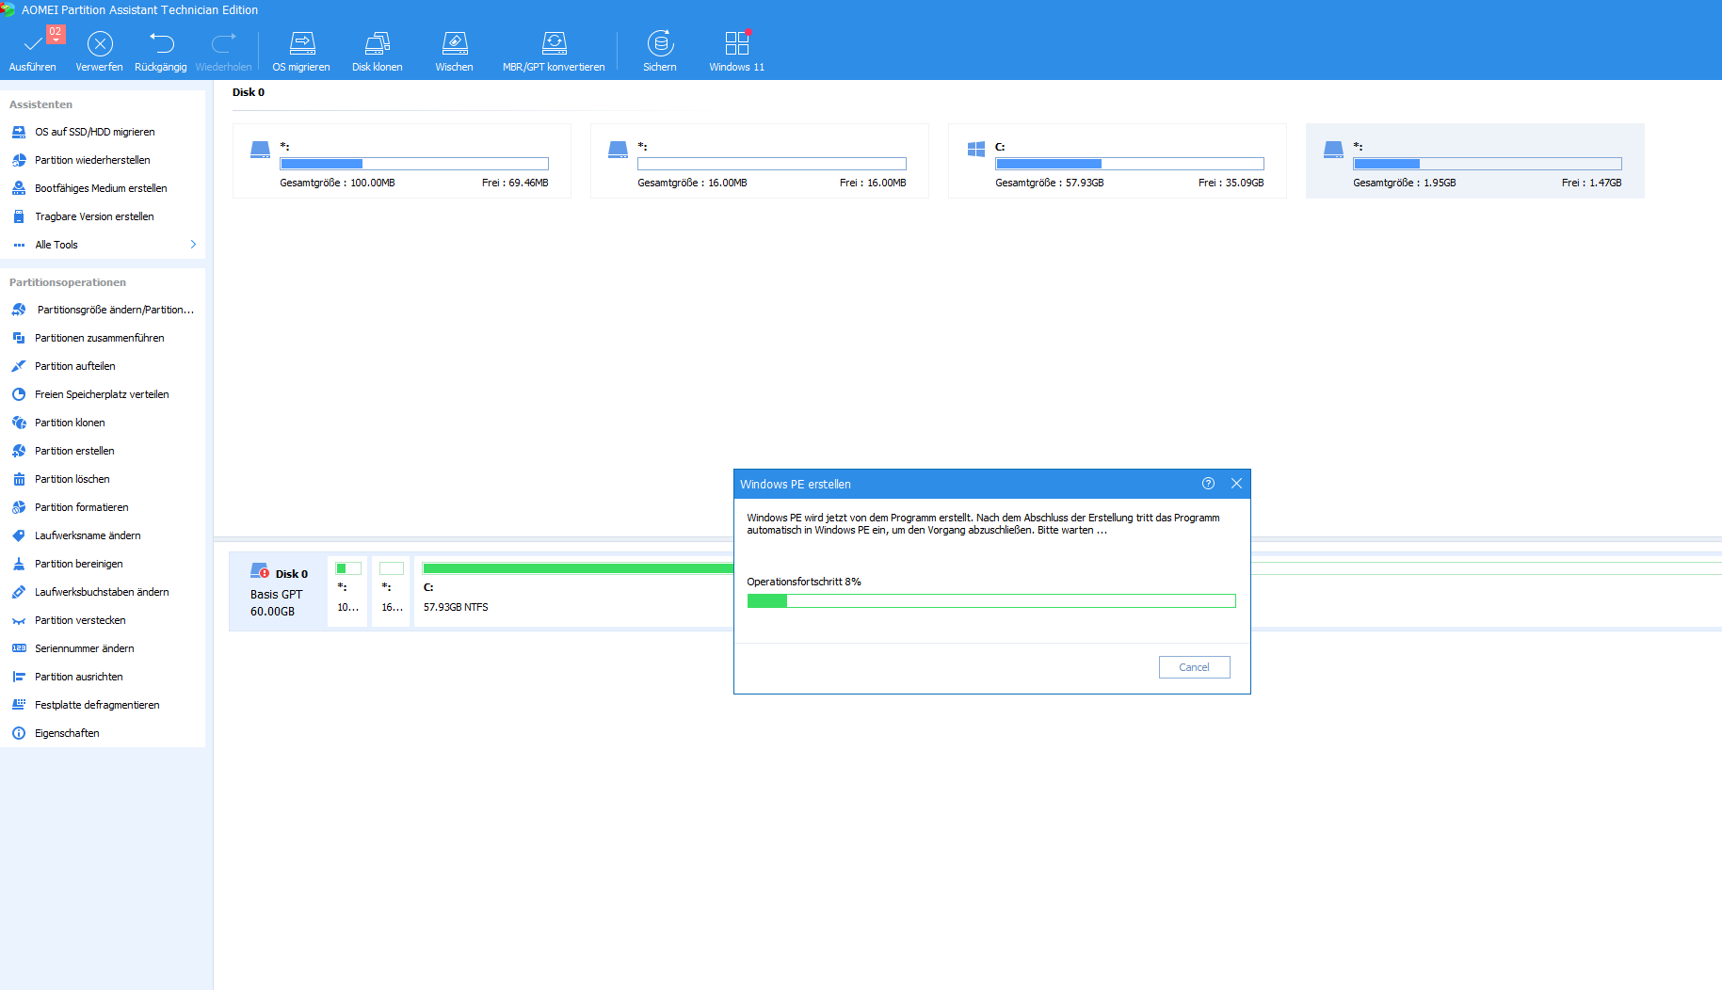Viewport: 1722px width, 990px height.
Task: Open Disk klonen tool
Action: pyautogui.click(x=377, y=51)
